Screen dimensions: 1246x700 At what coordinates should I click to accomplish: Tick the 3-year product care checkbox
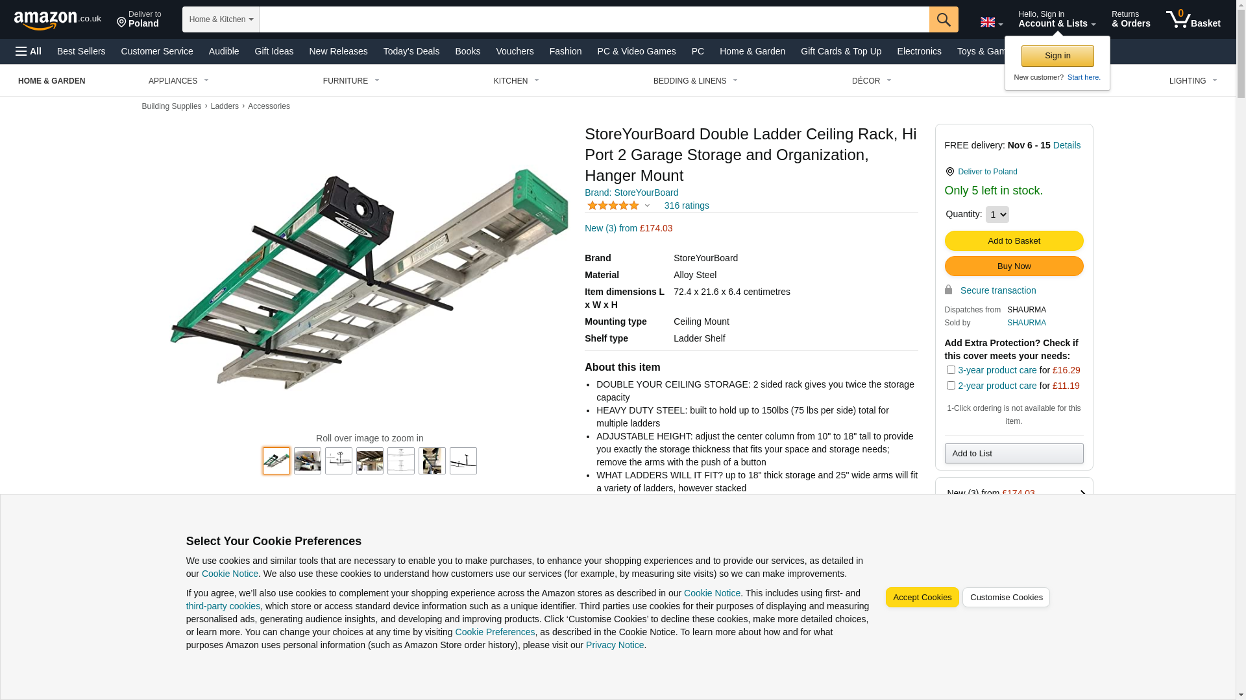(x=951, y=370)
